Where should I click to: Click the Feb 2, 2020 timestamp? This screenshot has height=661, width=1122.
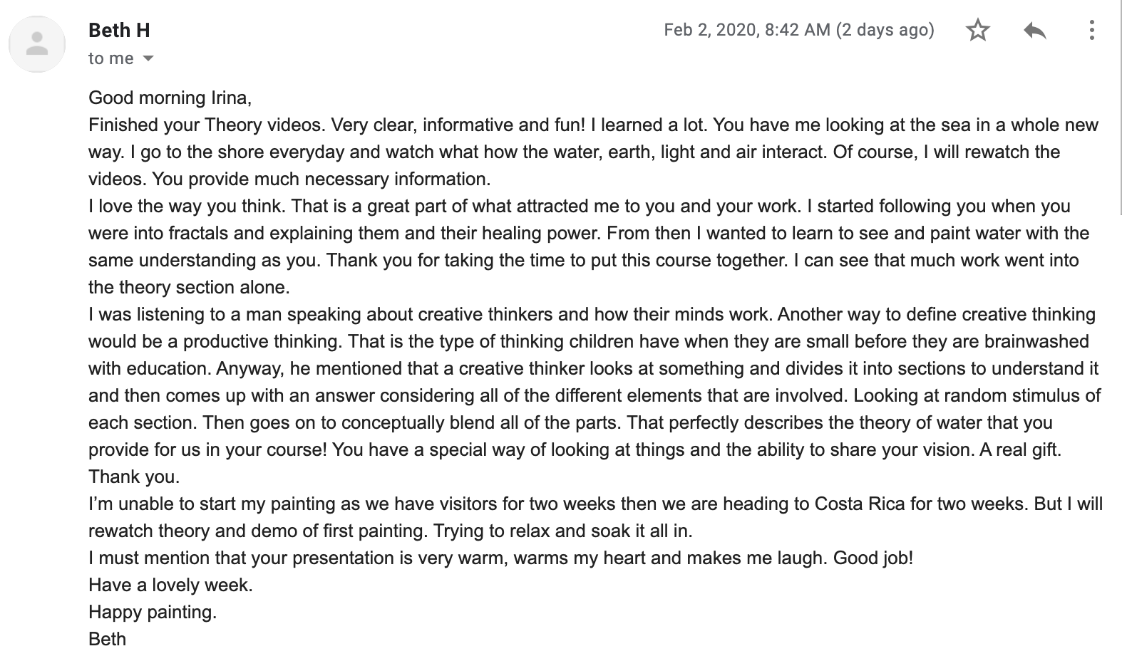[747, 30]
